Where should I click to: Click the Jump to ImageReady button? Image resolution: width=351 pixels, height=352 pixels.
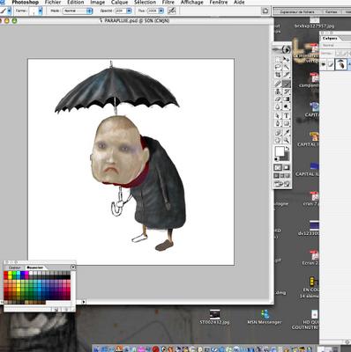282,185
